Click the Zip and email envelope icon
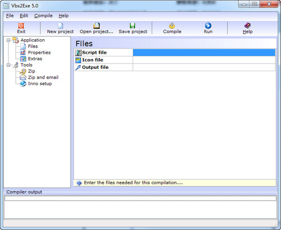 click(23, 78)
